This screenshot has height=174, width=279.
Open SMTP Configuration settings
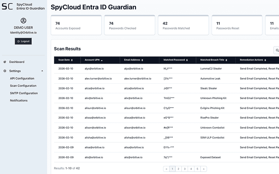click(24, 93)
